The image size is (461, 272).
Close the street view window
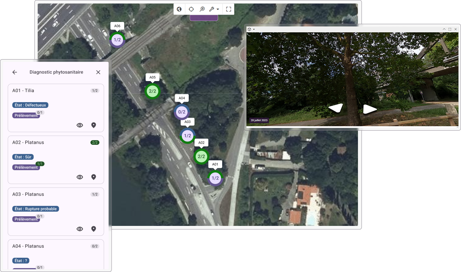[x=455, y=29]
